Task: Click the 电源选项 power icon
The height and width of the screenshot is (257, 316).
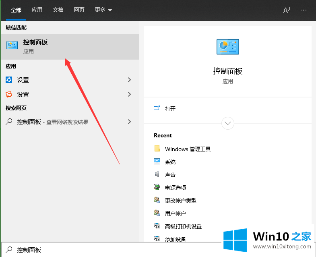Action: 157,187
